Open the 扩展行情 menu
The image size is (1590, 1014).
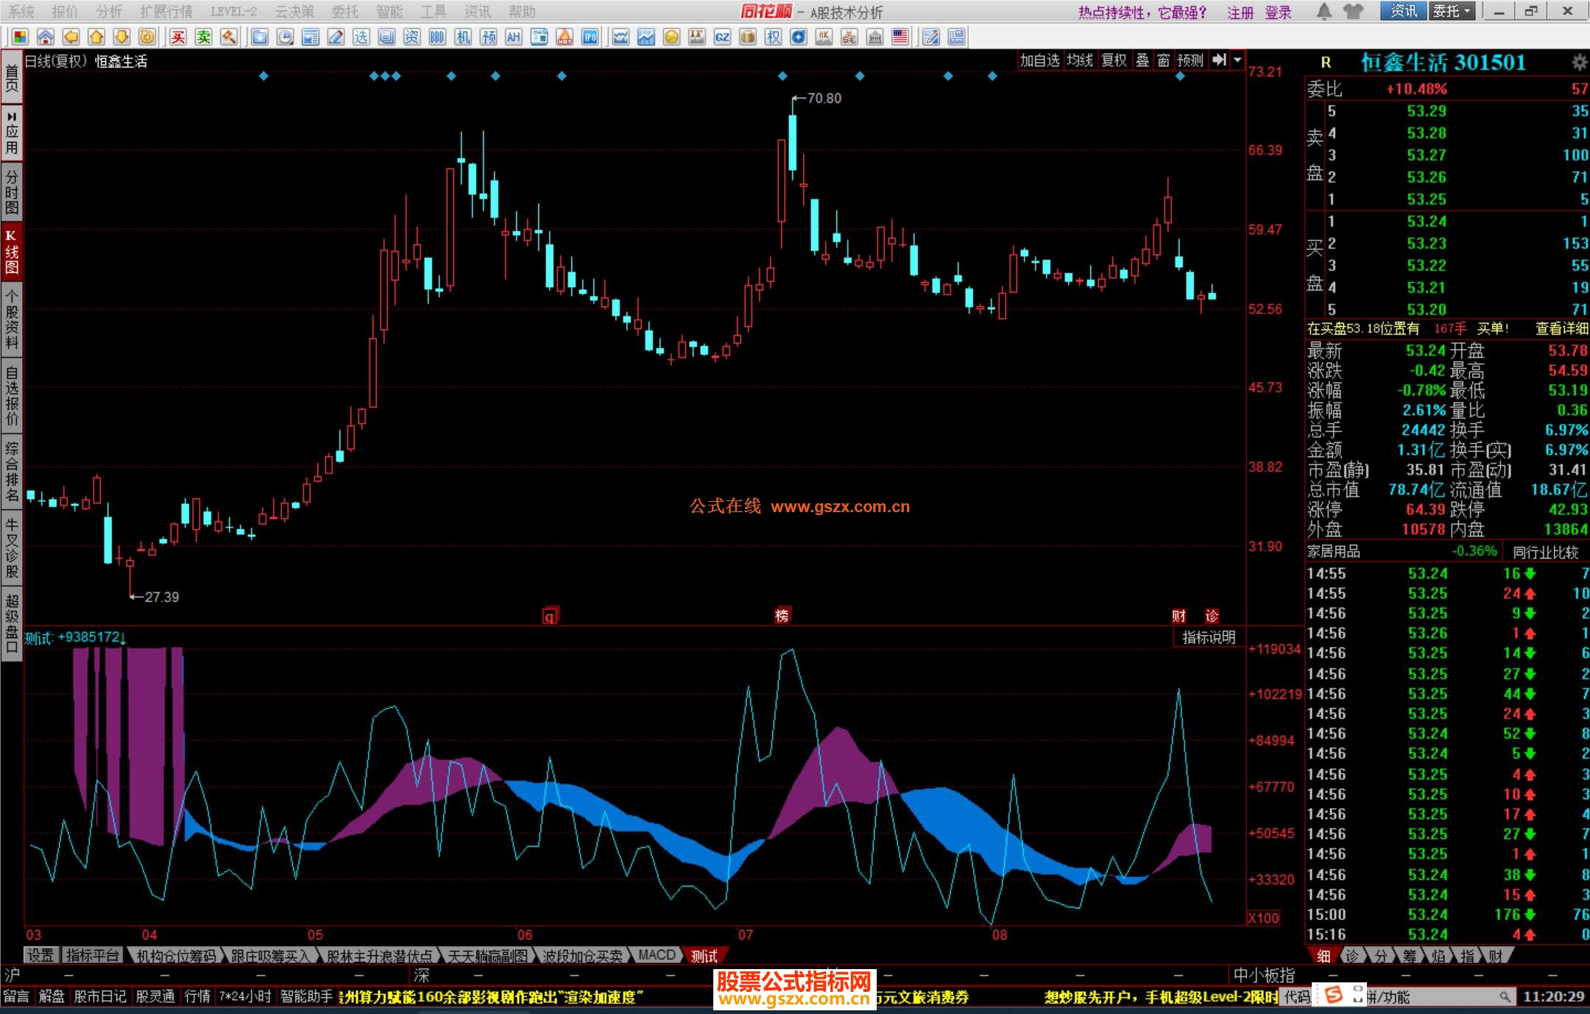166,11
